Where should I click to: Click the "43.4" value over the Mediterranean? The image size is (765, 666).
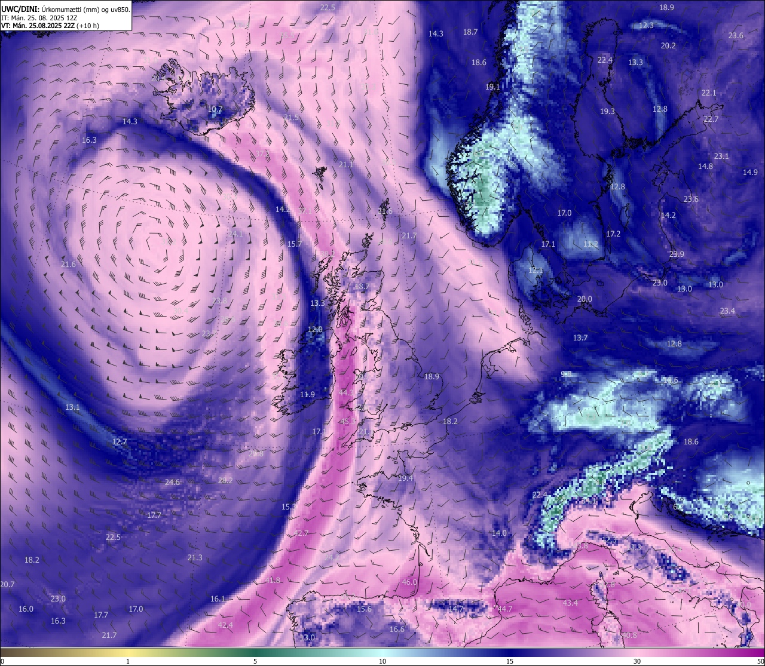point(570,603)
